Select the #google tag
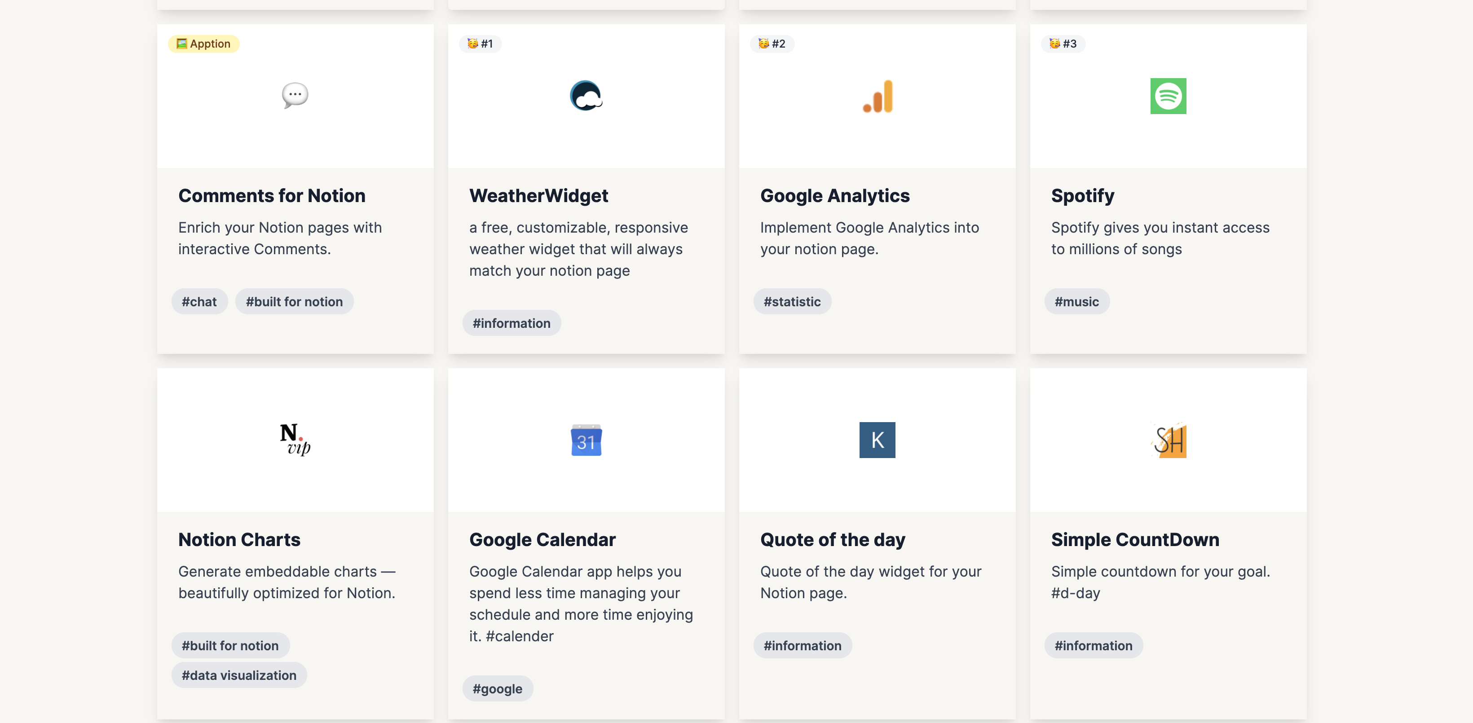Viewport: 1473px width, 723px height. pos(497,689)
